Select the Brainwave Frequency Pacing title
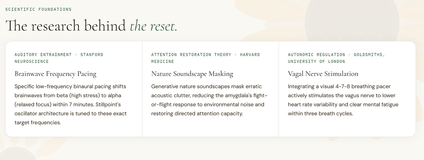This screenshot has height=160, width=424. (x=55, y=74)
